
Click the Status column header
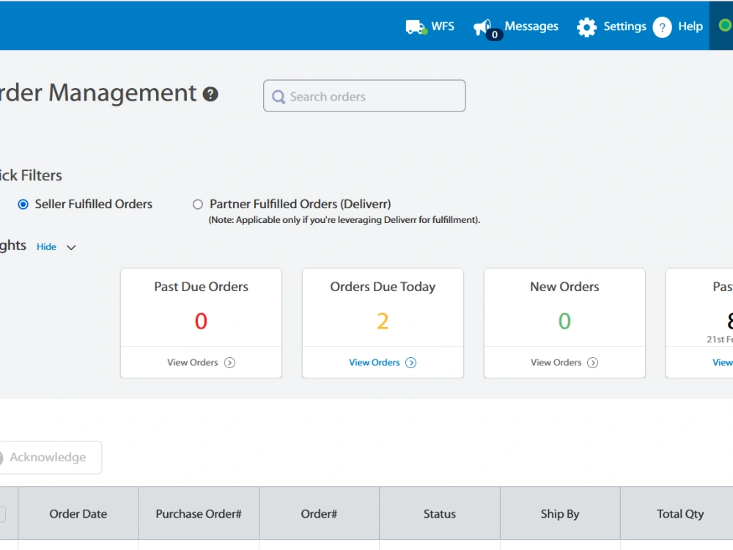(439, 513)
